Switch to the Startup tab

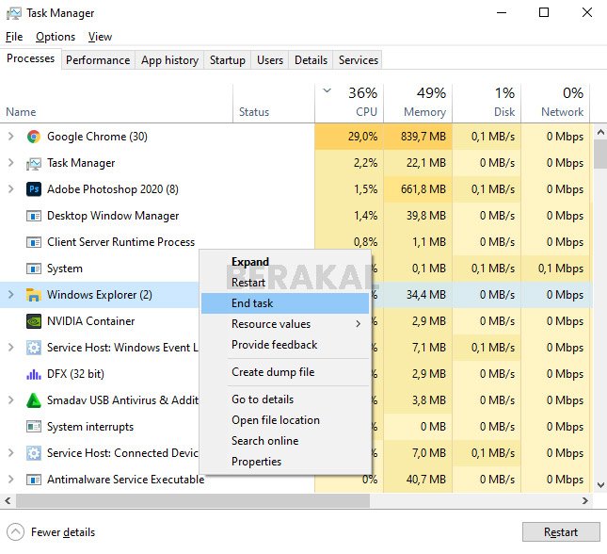point(228,60)
